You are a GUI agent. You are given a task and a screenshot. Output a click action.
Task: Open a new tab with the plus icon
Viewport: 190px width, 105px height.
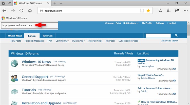tap(55, 3)
